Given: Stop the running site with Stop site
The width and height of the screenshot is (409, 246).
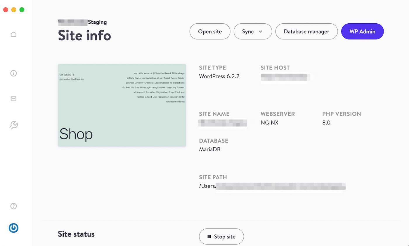Looking at the screenshot, I should click(221, 236).
